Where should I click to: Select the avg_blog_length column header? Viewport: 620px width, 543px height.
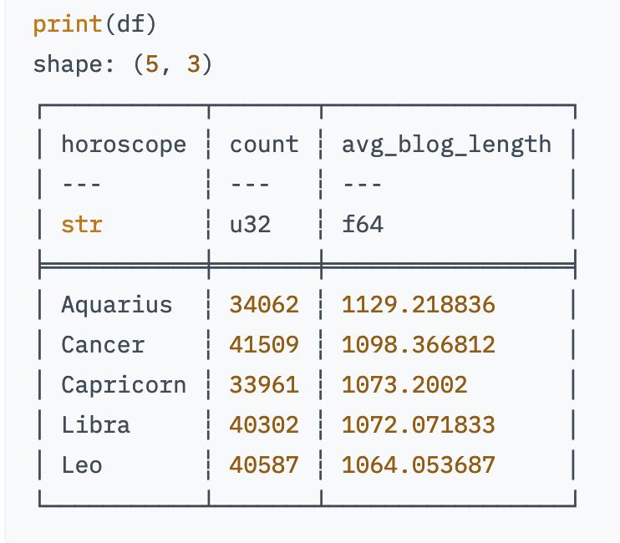click(x=445, y=145)
